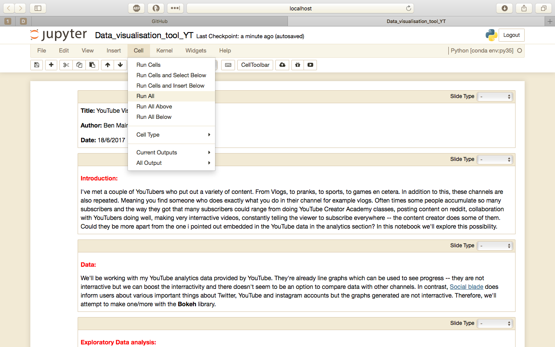
Task: Paste cells below icon
Action: point(92,65)
